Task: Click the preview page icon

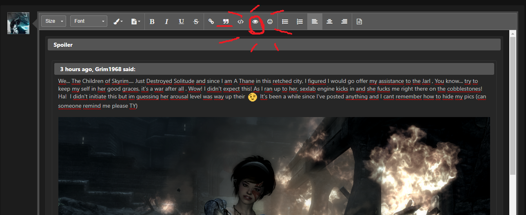Action: (x=359, y=22)
